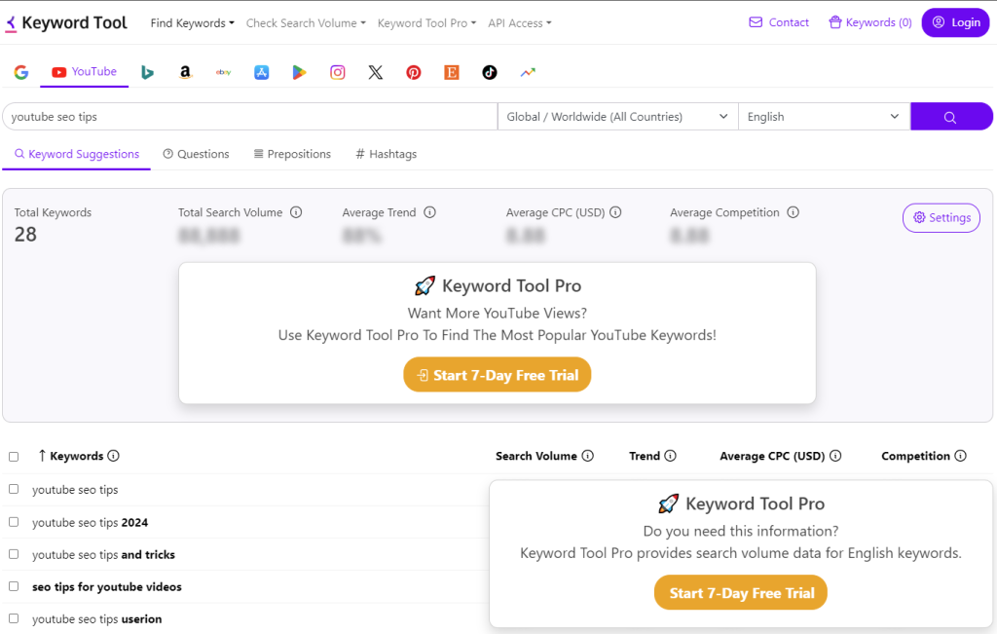Open the Find Keywords dropdown menu
This screenshot has height=634, width=997.
pos(192,23)
